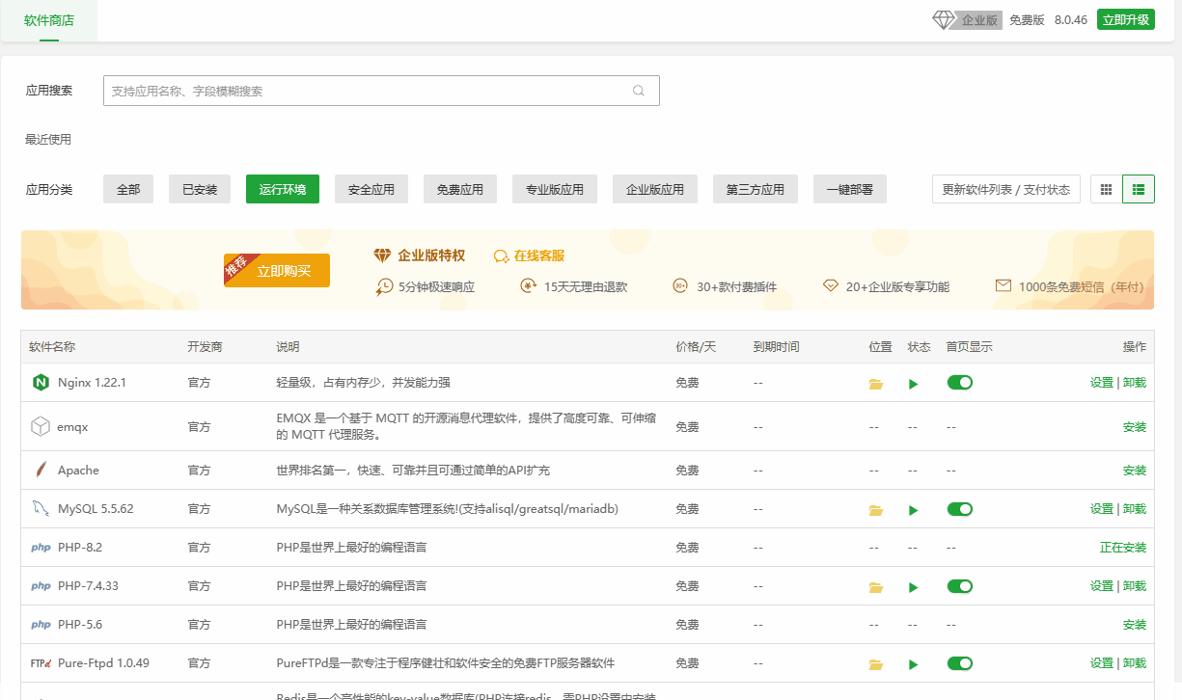The height and width of the screenshot is (700, 1182).
Task: Uninstall Pure-Ftpd via 卸载 link
Action: [1135, 663]
